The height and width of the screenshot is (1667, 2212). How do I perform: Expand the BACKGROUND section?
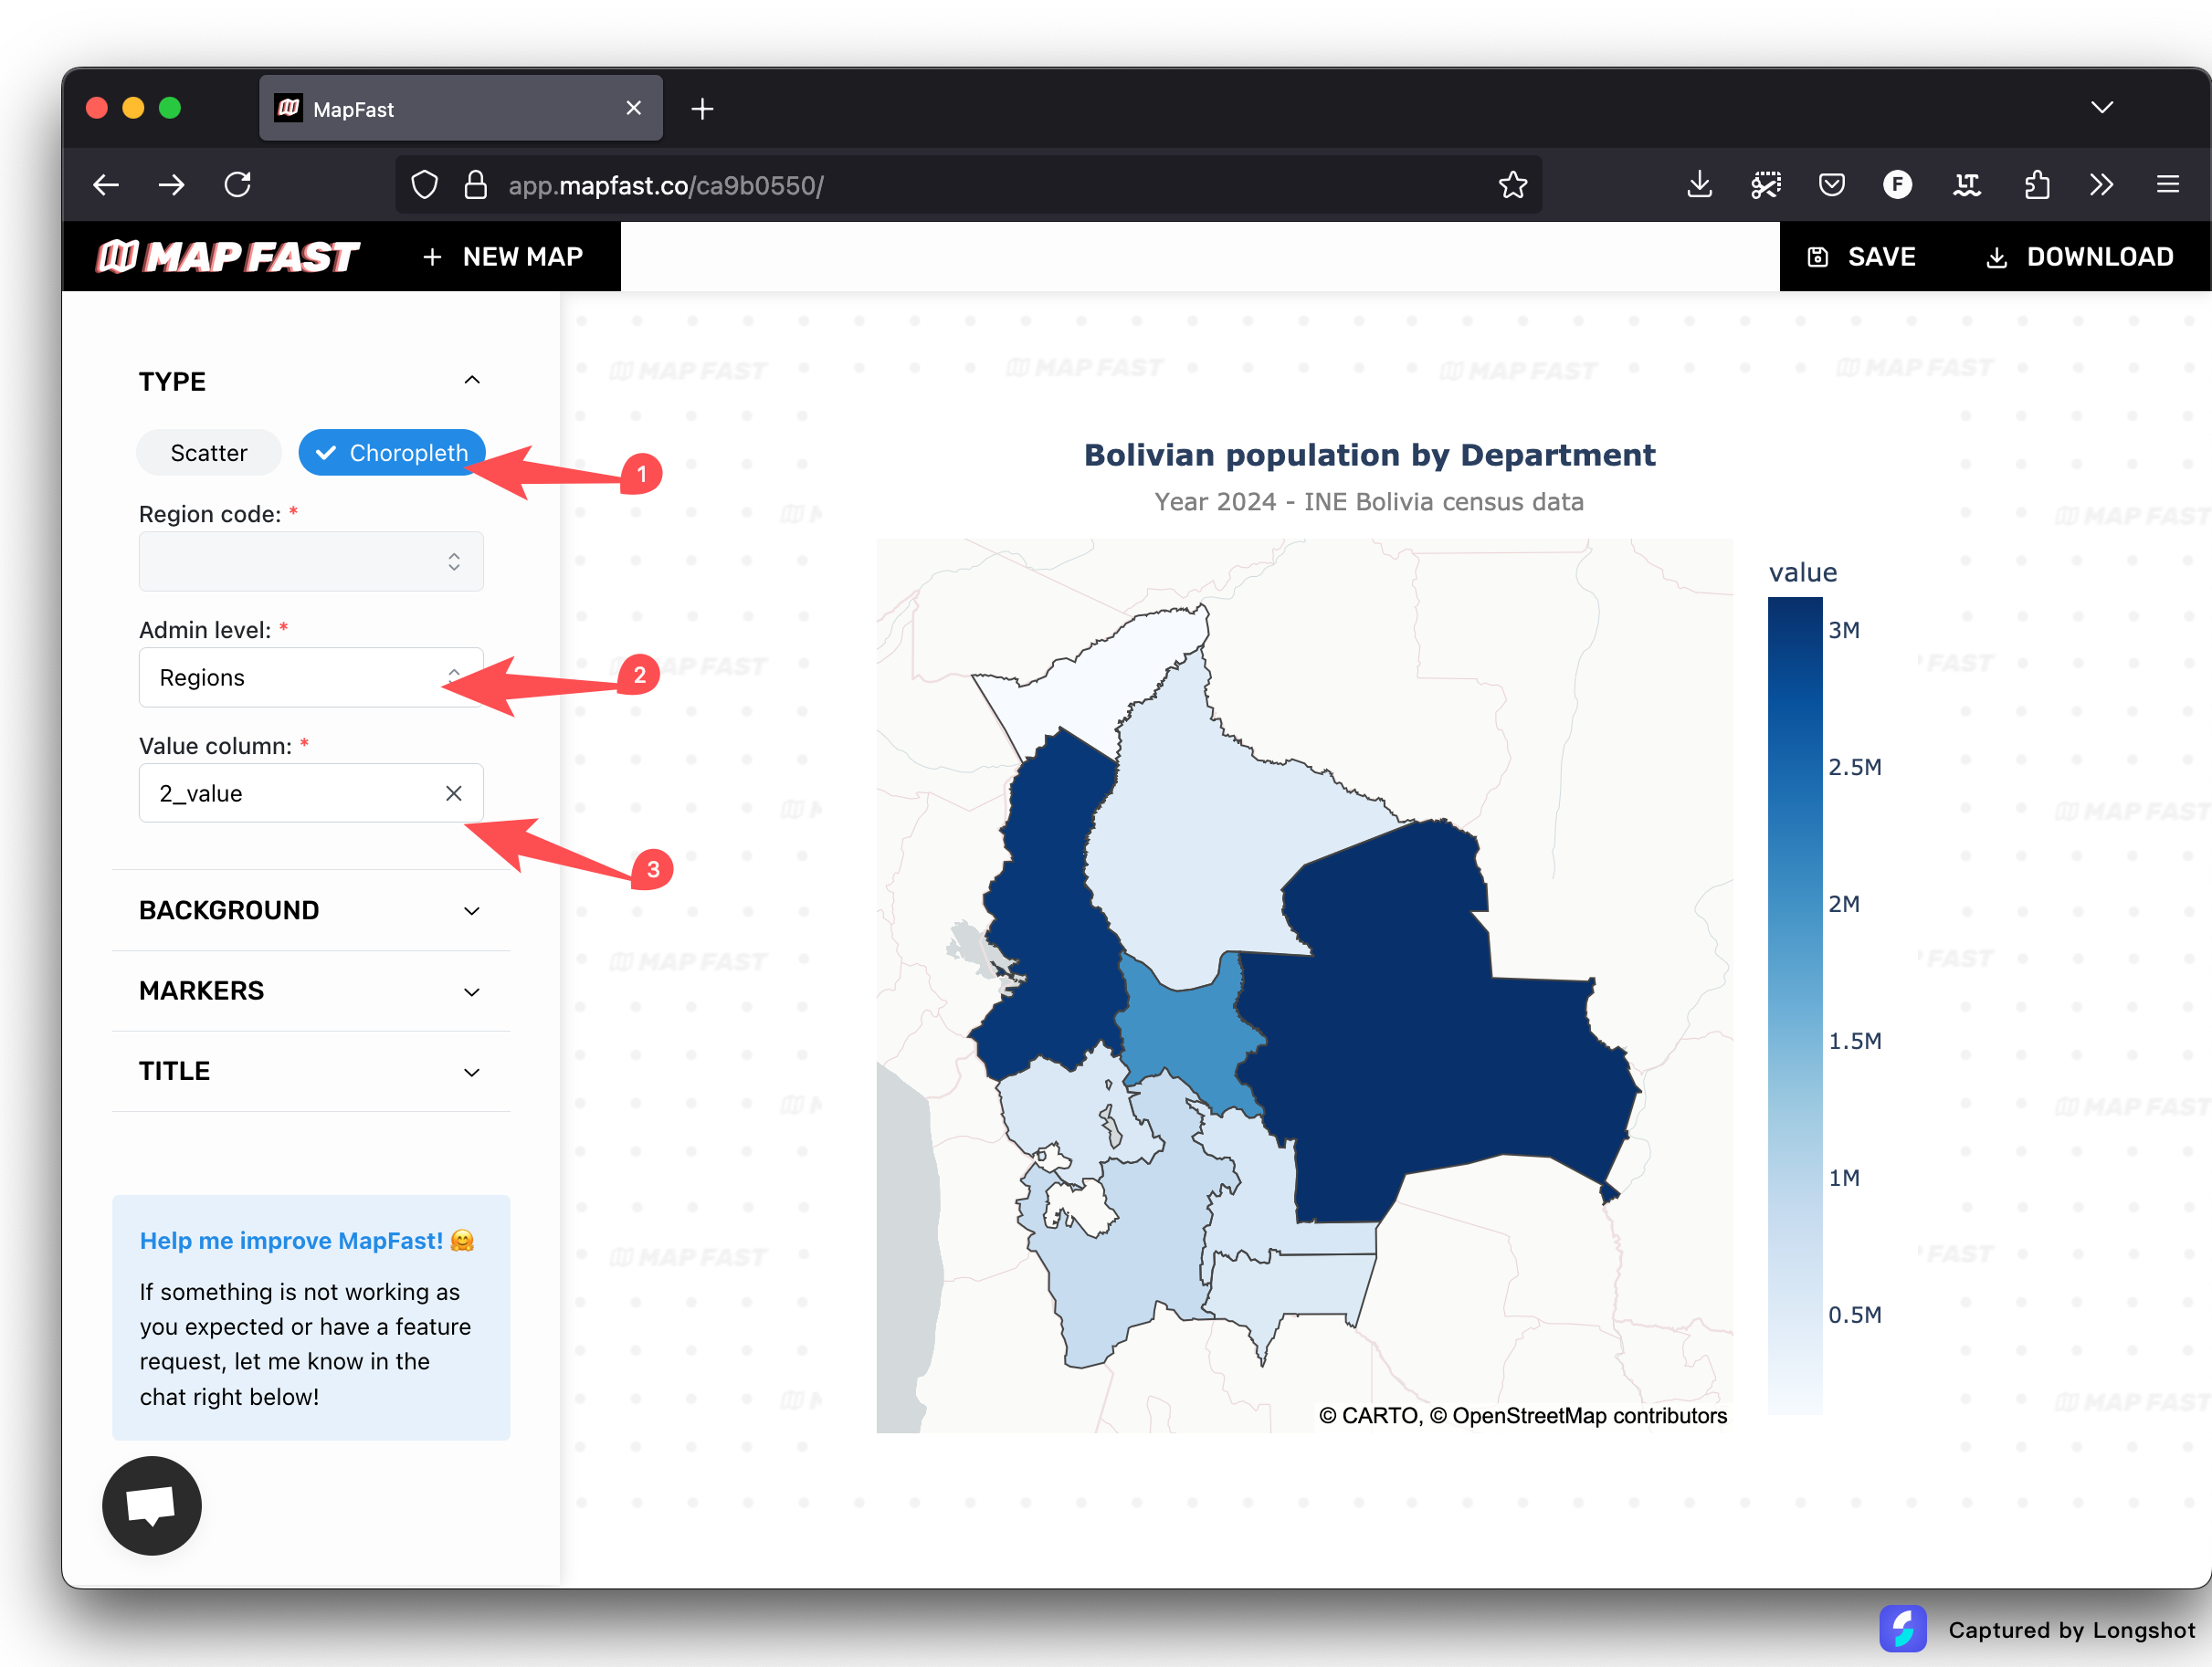coord(311,910)
